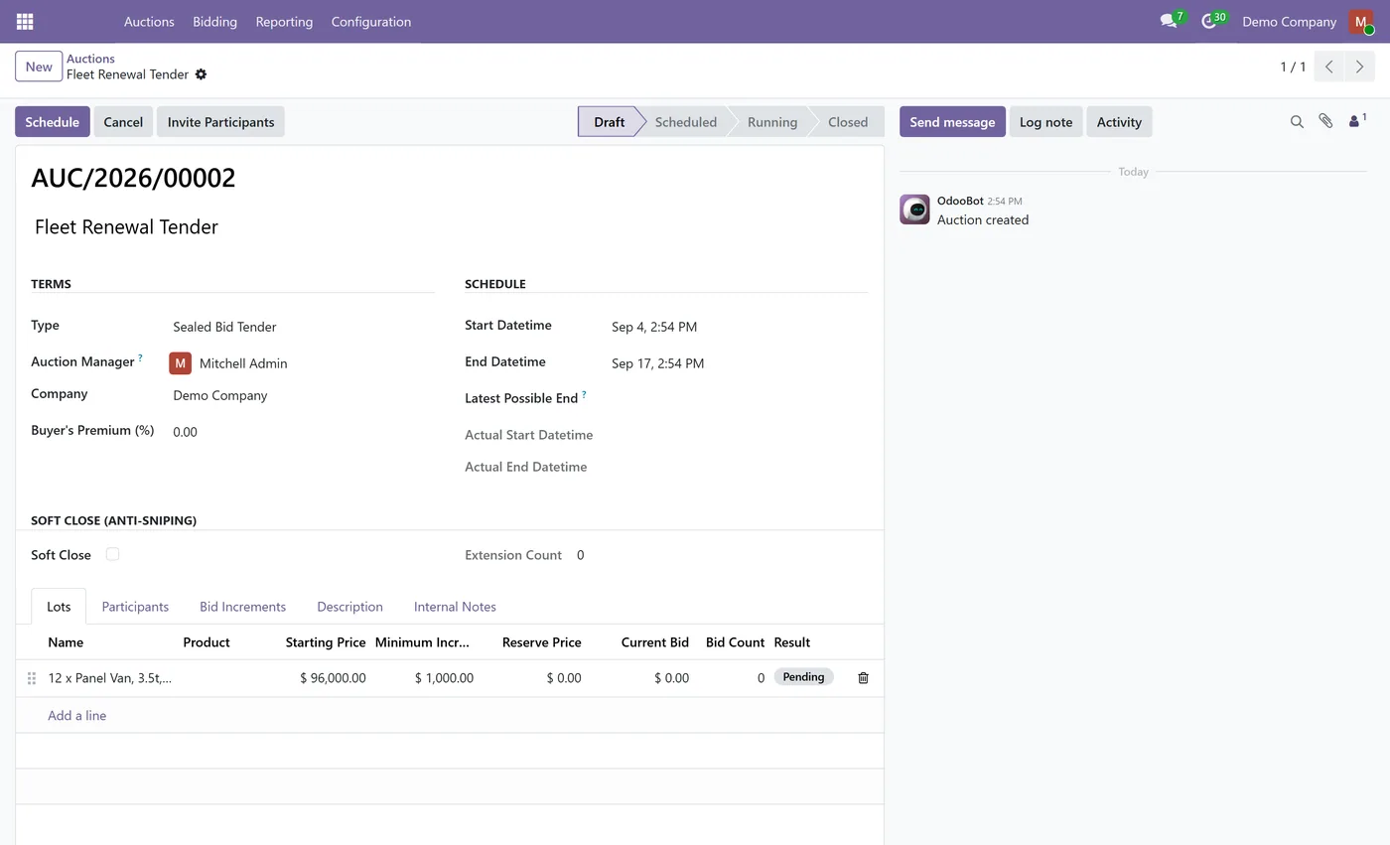
Task: Open the Company selection field
Action: (302, 395)
